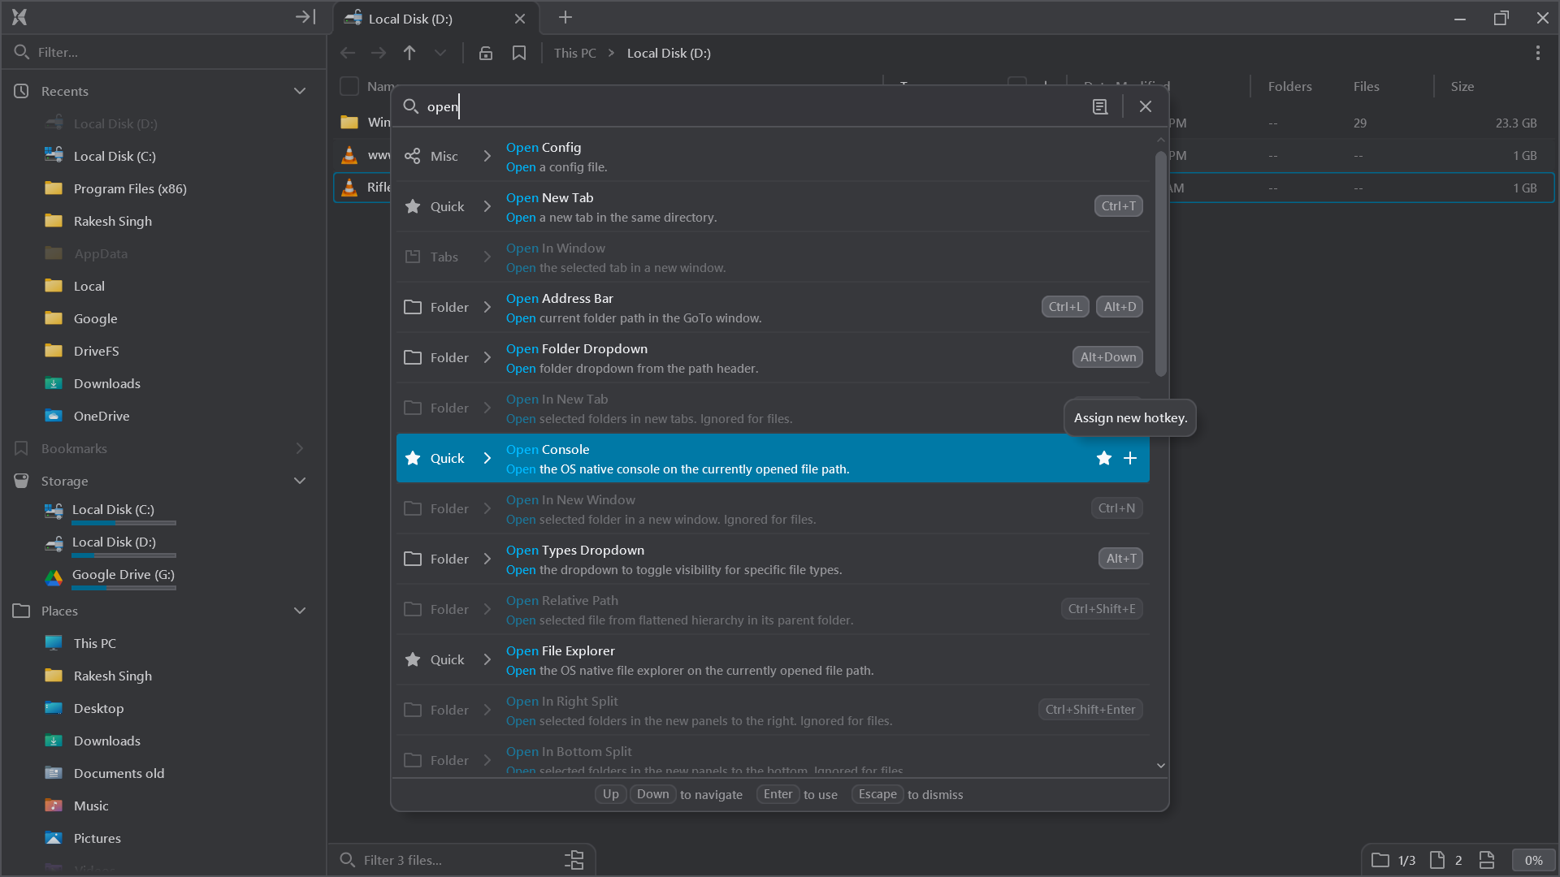Click the bookmark icon in the toolbar
Screen dimensions: 1560x877
click(519, 53)
